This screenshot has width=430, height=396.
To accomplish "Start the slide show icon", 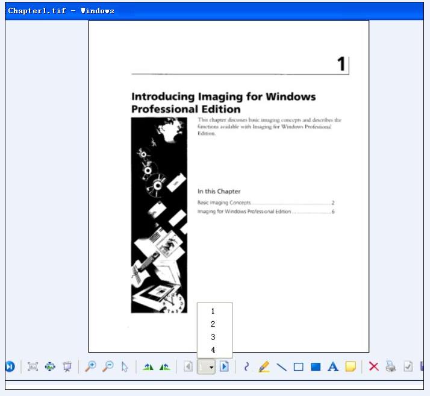I will tap(67, 366).
